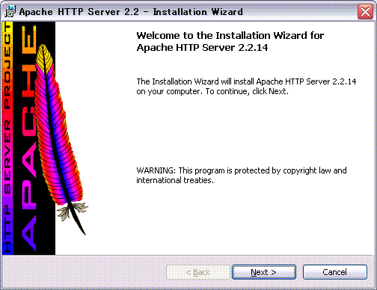
Task: Click the 'To continue, click Next' sentence
Action: (247, 91)
